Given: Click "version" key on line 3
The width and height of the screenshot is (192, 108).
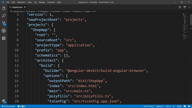Looking at the screenshot, I should [36, 15].
